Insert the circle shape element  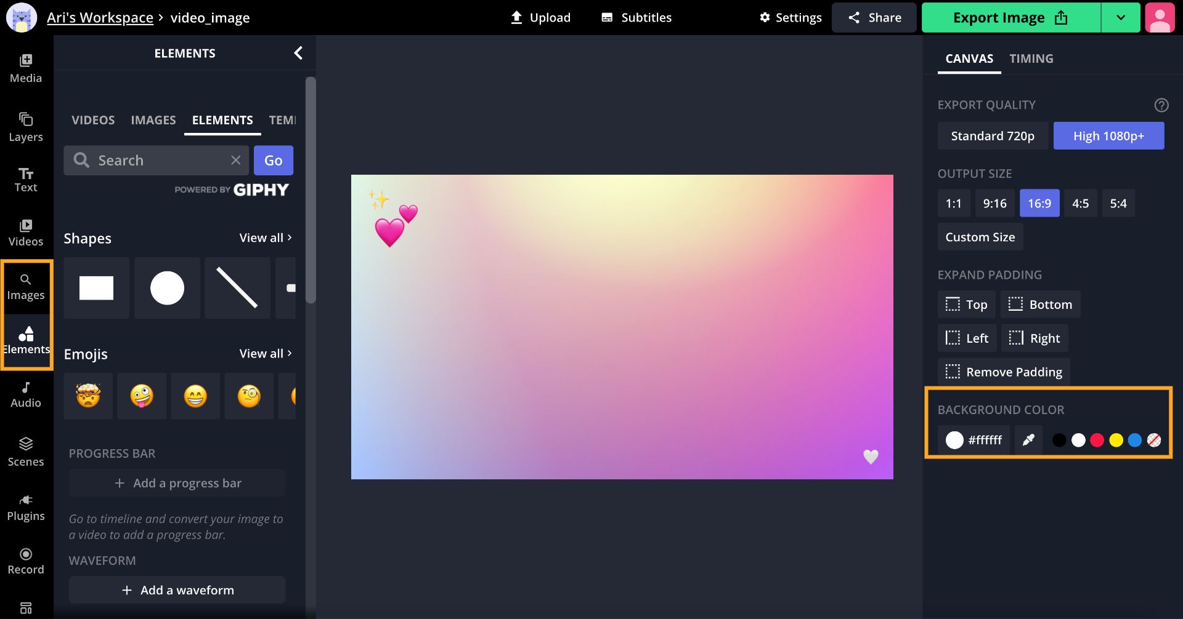pos(167,288)
